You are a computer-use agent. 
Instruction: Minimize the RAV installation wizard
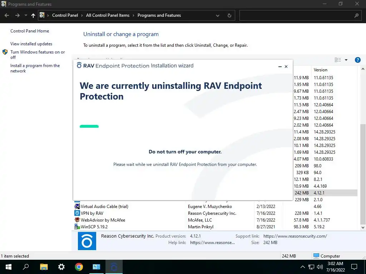280,67
